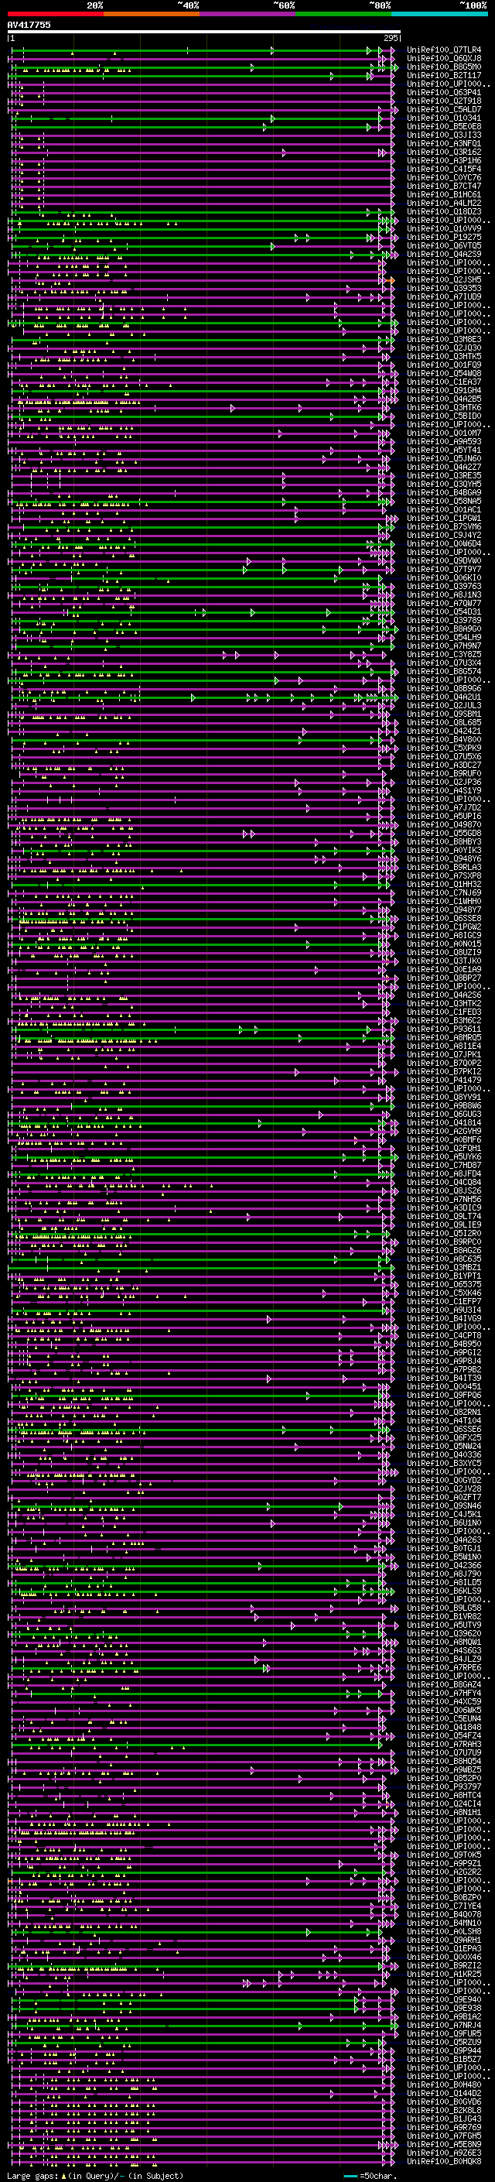Pick the UniRef100_Q91GH4 hit name
This screenshot has height=2182, width=495.
(443, 390)
